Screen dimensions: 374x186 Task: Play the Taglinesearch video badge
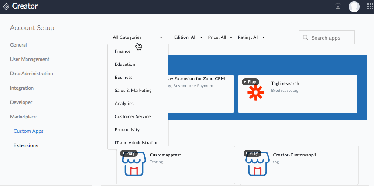[250, 82]
